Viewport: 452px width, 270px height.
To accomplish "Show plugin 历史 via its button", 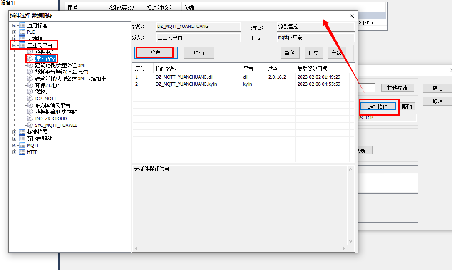I will 314,53.
